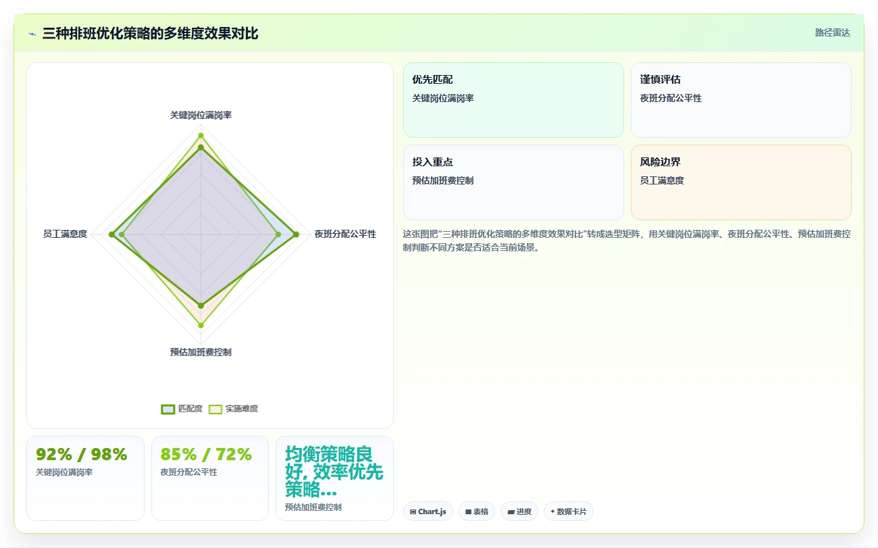Click the 夜班分配公平性 radar axis label
Screen dimensions: 878x548
pyautogui.click(x=345, y=234)
